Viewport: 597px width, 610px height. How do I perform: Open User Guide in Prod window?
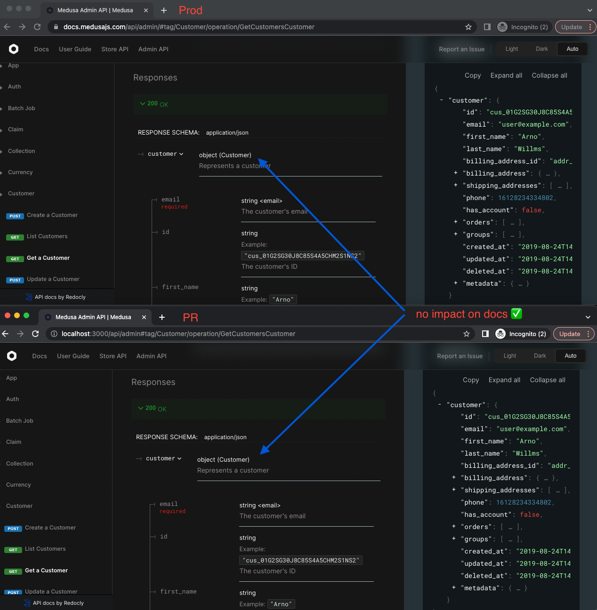tap(75, 49)
